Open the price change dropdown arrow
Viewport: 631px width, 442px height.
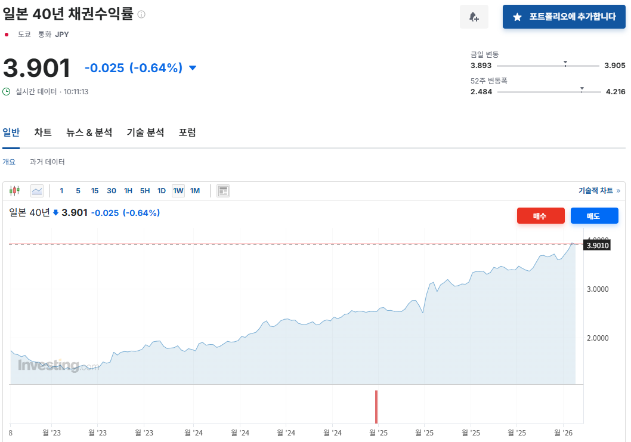(192, 68)
